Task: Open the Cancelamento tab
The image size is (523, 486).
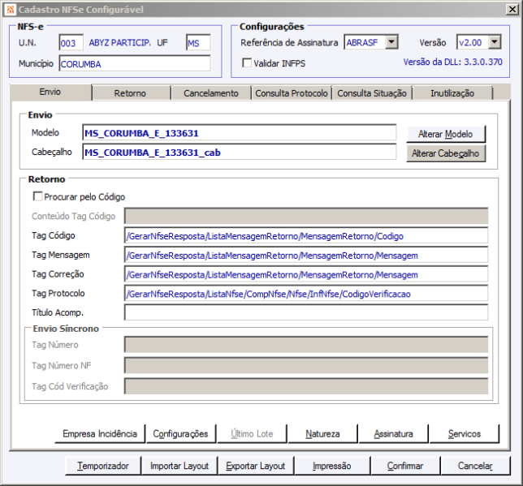Action: (211, 93)
